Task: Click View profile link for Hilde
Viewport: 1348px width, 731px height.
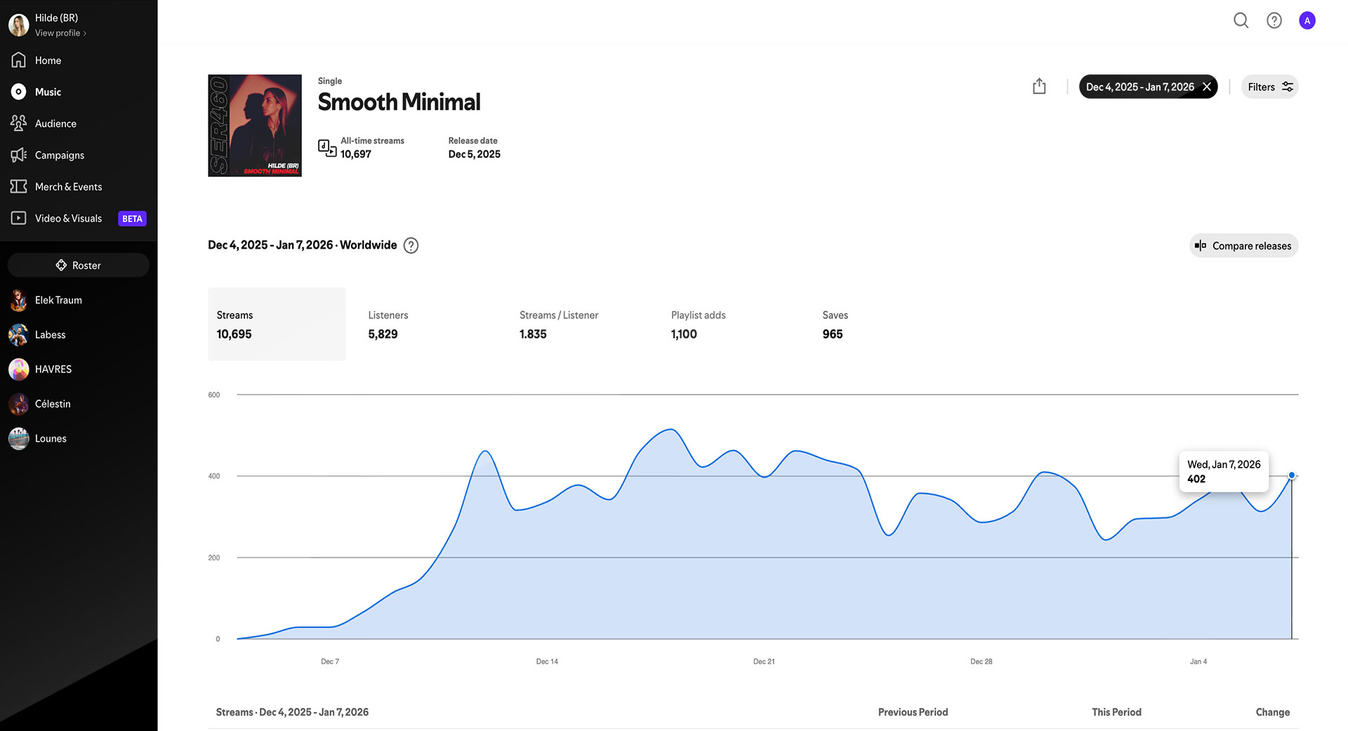Action: tap(60, 33)
